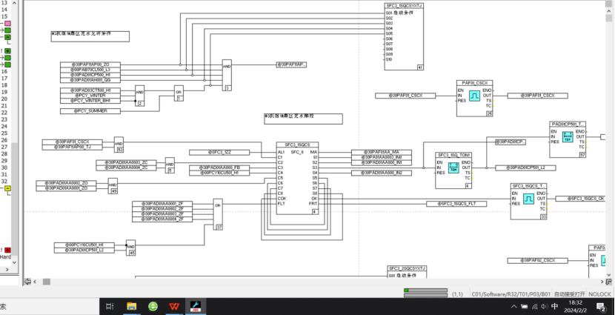Switch to the ABB engineering tool on taskbar

196,306
